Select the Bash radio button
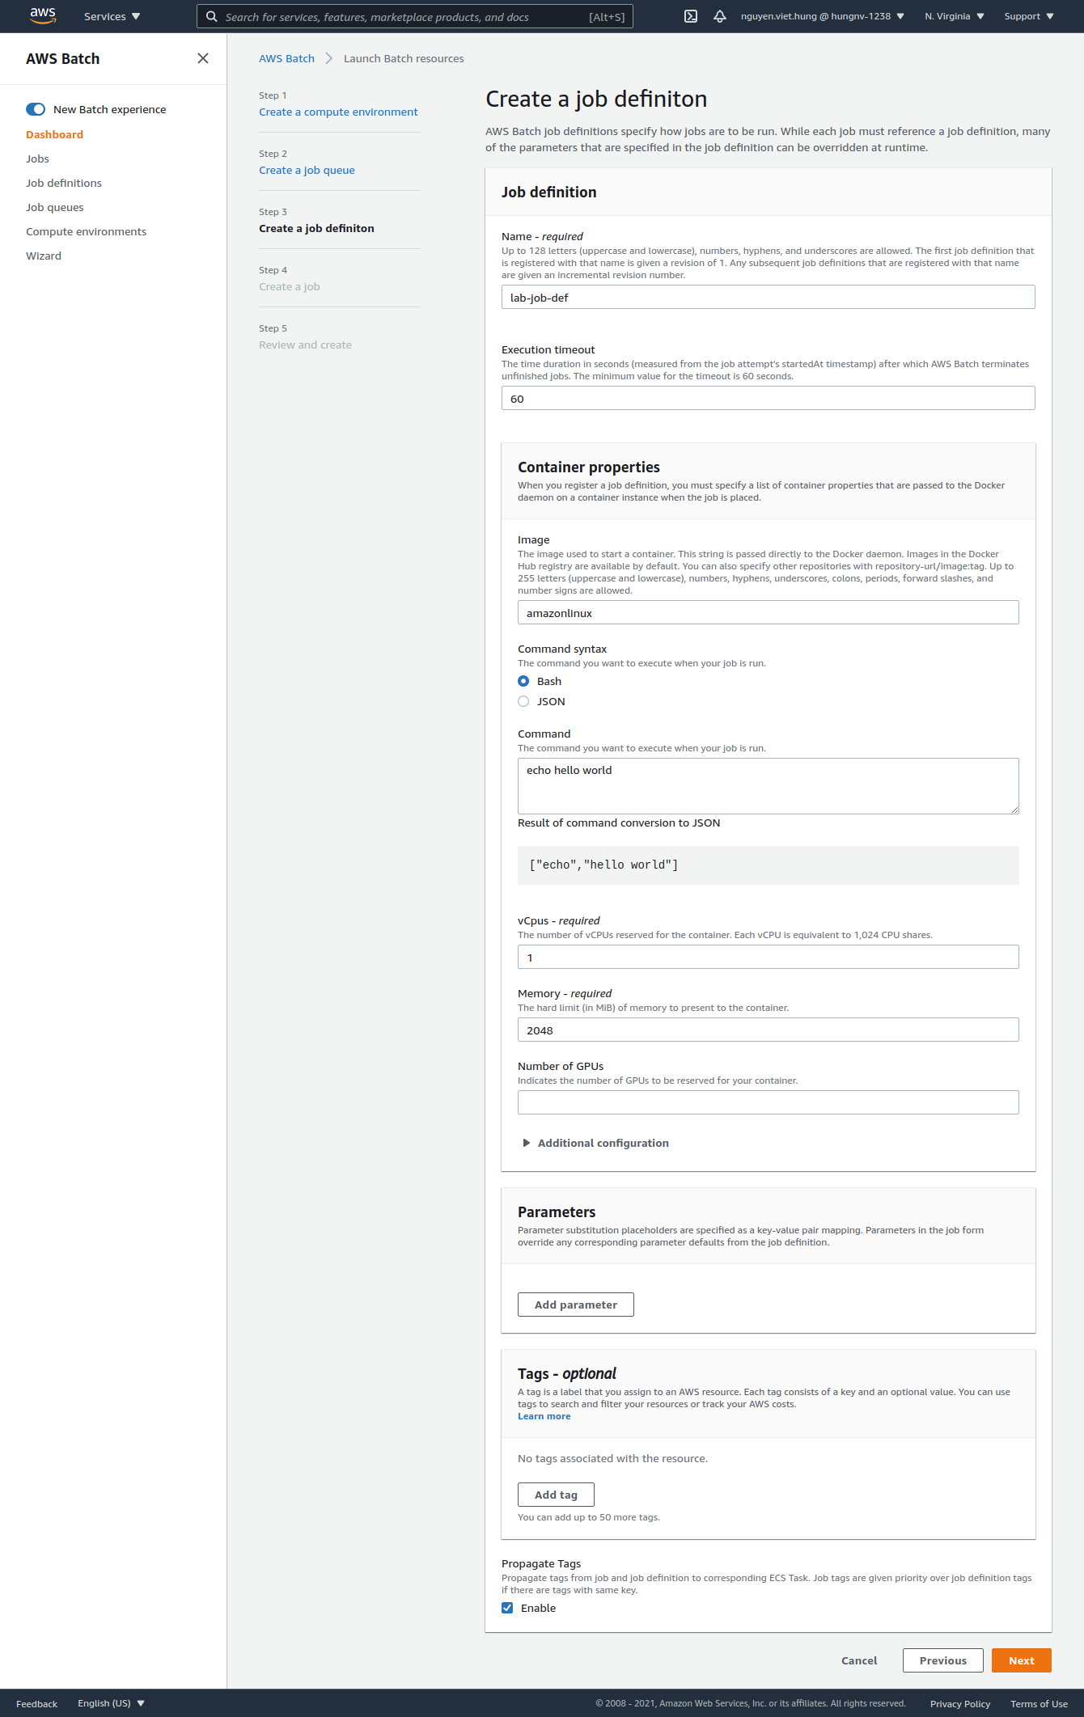 tap(523, 681)
